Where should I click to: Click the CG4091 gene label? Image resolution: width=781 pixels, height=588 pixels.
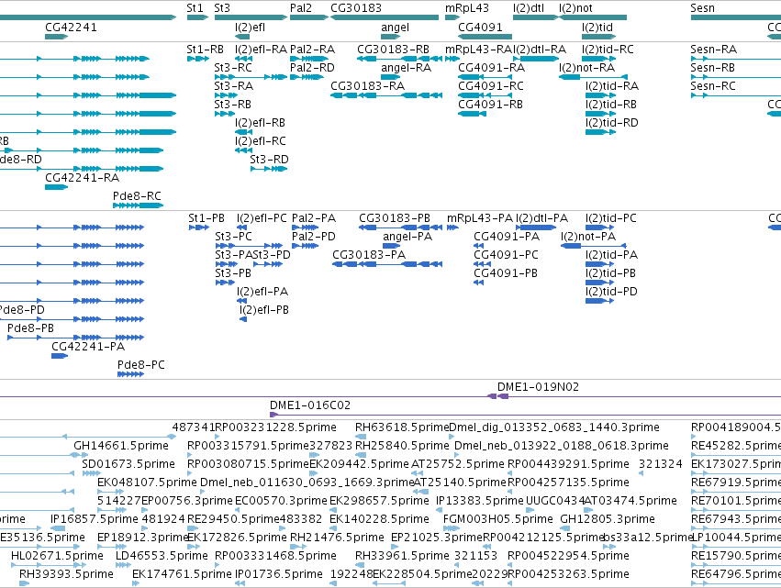coord(480,28)
